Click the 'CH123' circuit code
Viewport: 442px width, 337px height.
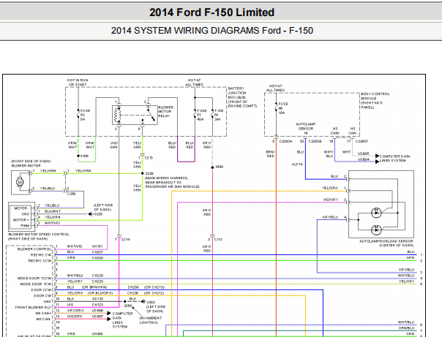tap(97, 305)
